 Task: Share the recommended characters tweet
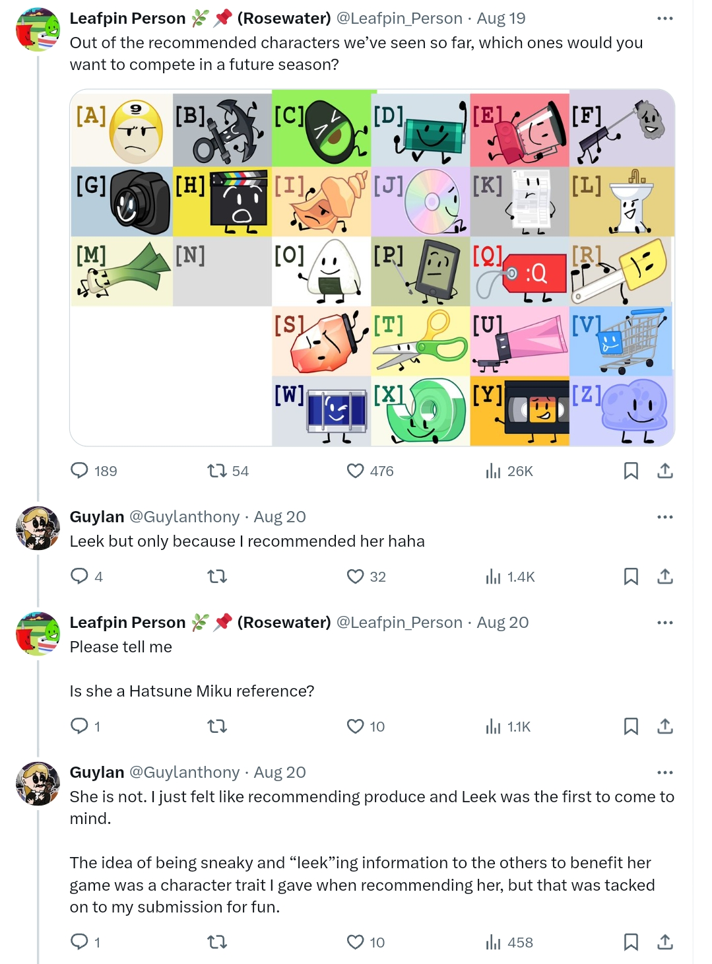pyautogui.click(x=665, y=471)
